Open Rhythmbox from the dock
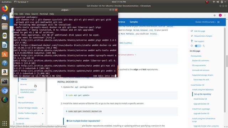 [5, 36]
